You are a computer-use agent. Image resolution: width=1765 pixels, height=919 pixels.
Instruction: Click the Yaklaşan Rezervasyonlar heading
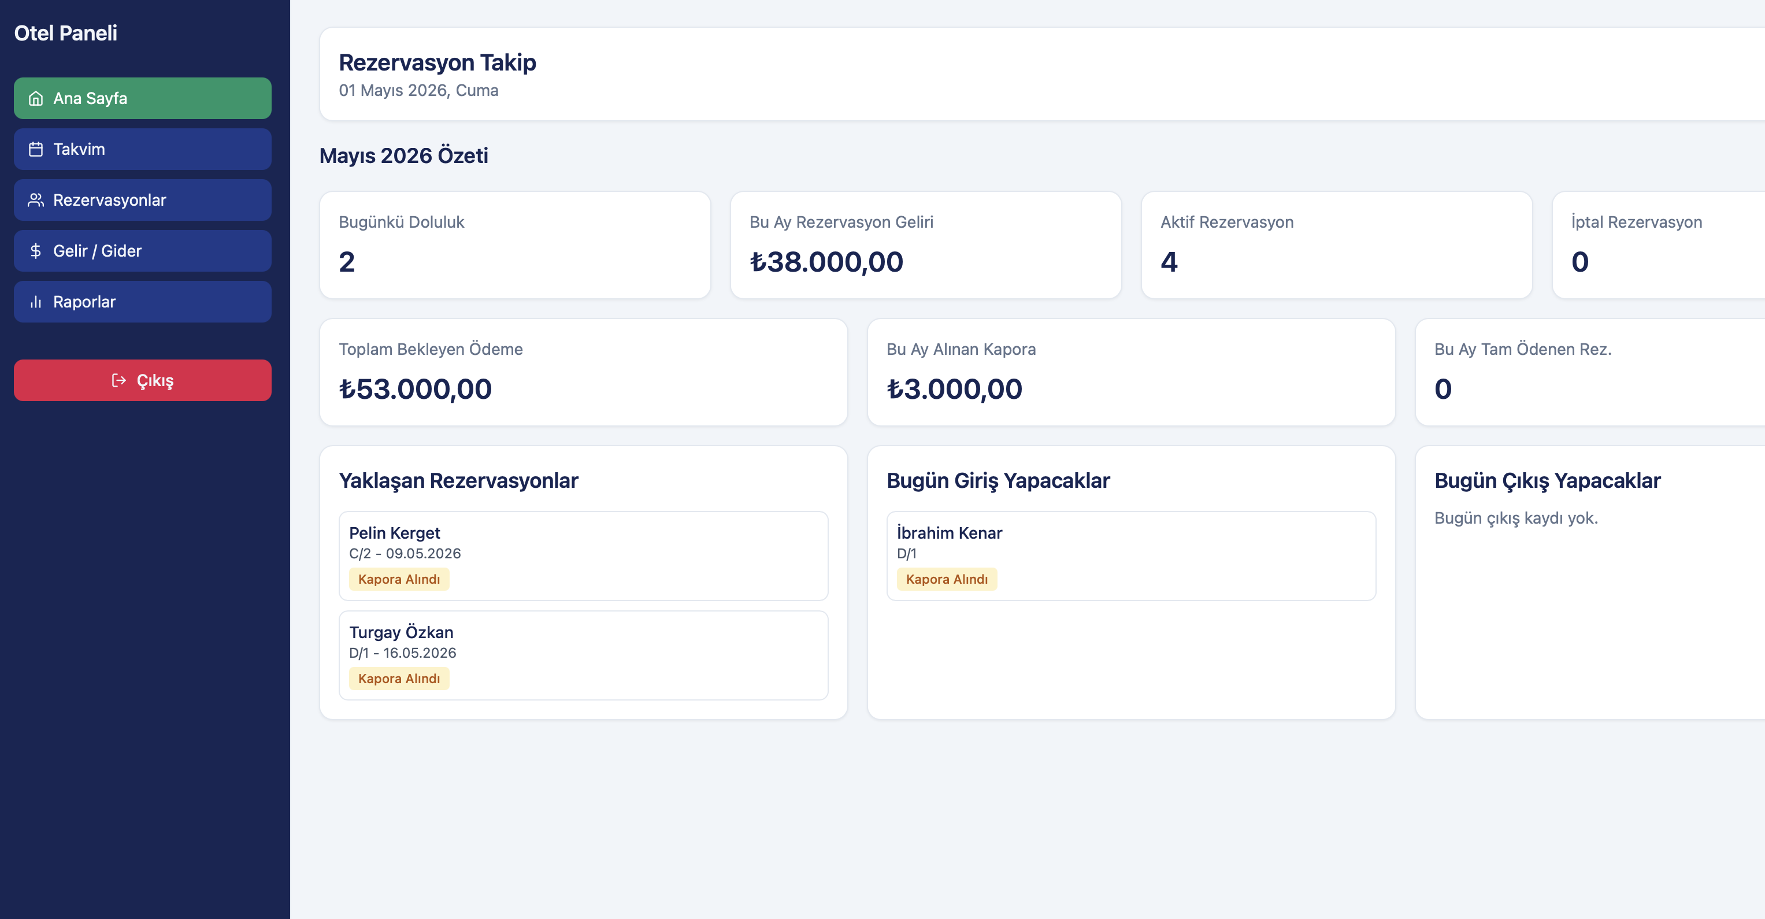pyautogui.click(x=458, y=481)
